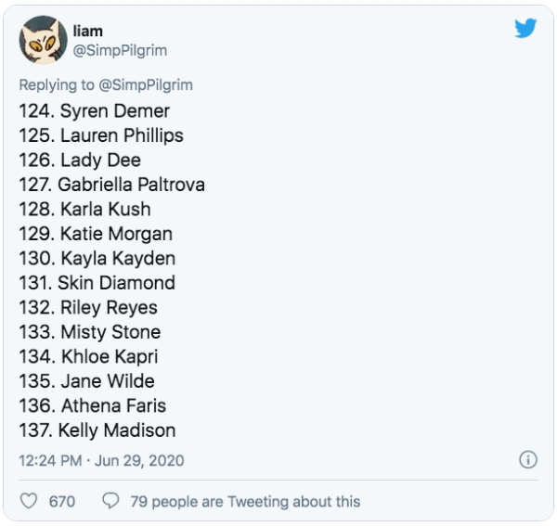Viewport: 557px width, 526px height.
Task: Like the tweet with the heart icon
Action: tap(30, 501)
